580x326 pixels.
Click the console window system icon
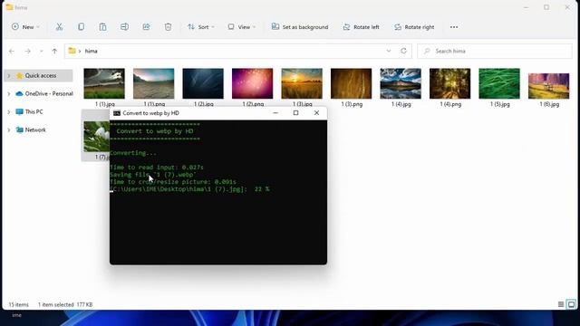click(x=117, y=113)
